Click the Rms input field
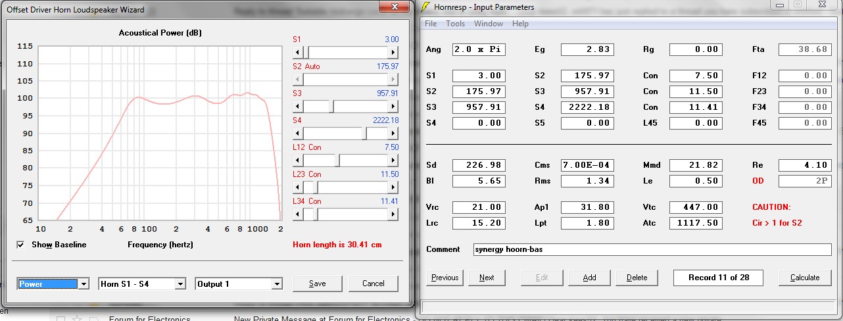This screenshot has width=843, height=321. coord(587,181)
